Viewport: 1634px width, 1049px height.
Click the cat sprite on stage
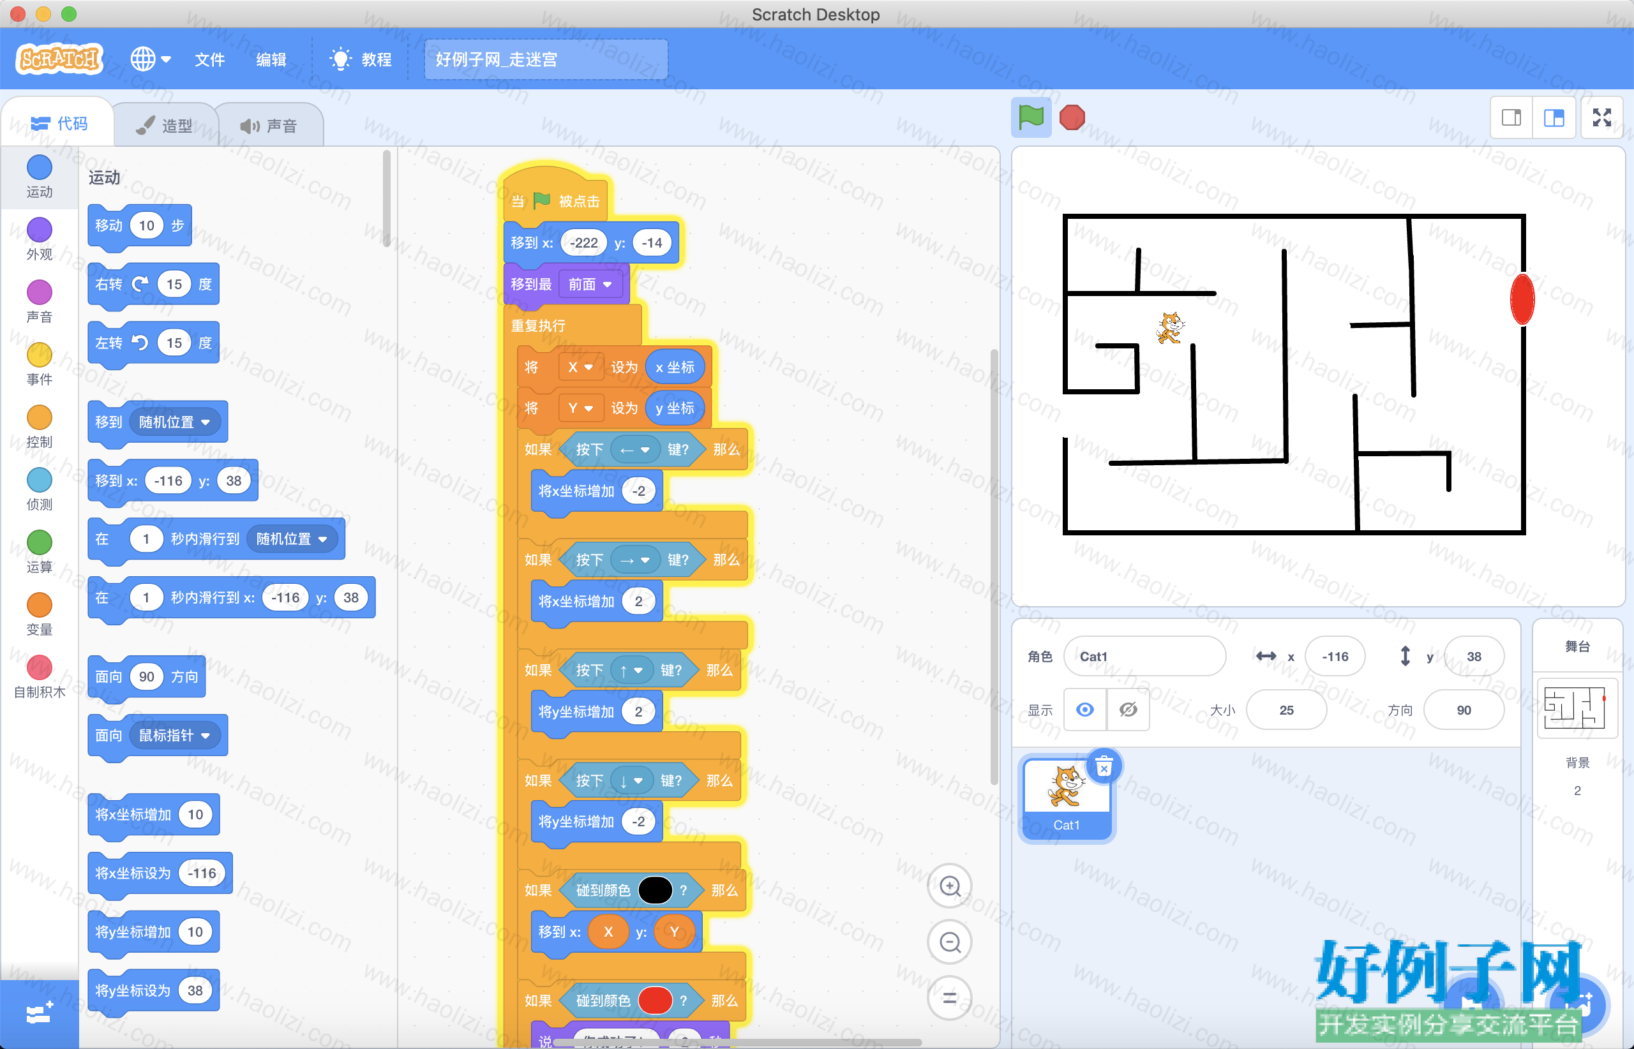[x=1171, y=327]
